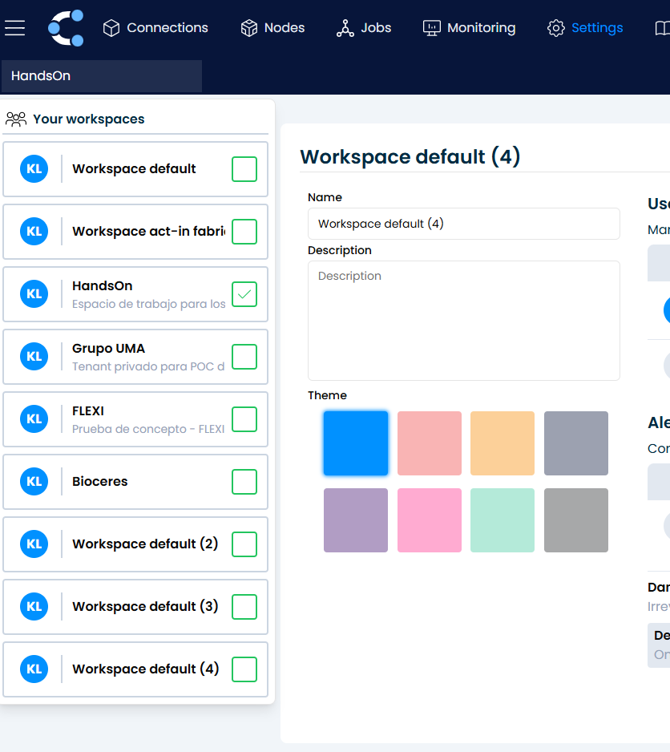670x752 pixels.
Task: Select Workspace default (4) in the list
Action: point(145,669)
